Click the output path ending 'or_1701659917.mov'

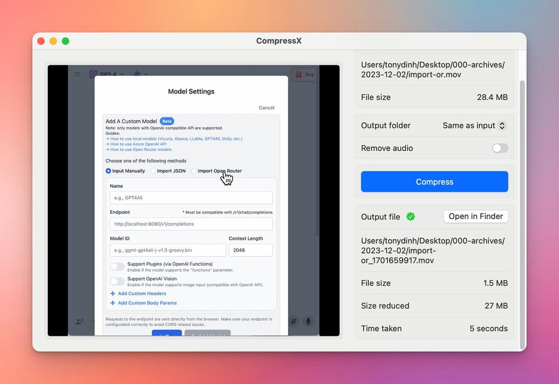[433, 250]
